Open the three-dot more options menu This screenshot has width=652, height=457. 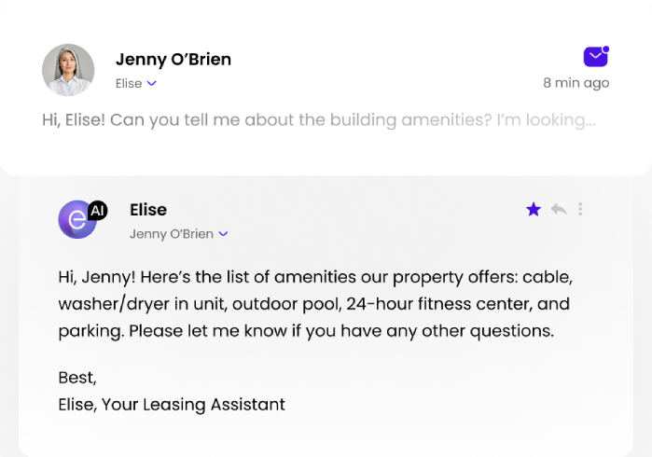[x=580, y=209]
